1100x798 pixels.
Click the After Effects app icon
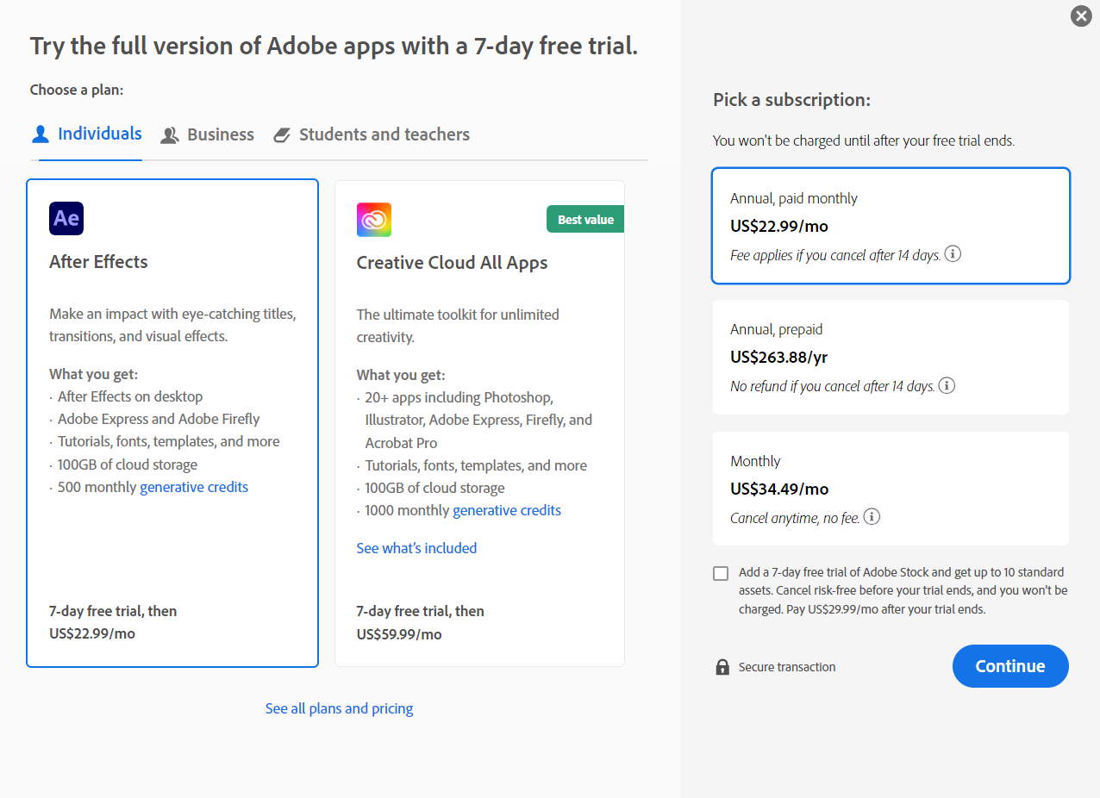point(66,219)
